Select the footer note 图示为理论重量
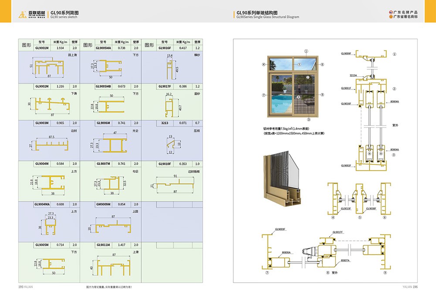This screenshot has width=436, height=298. tap(109, 287)
